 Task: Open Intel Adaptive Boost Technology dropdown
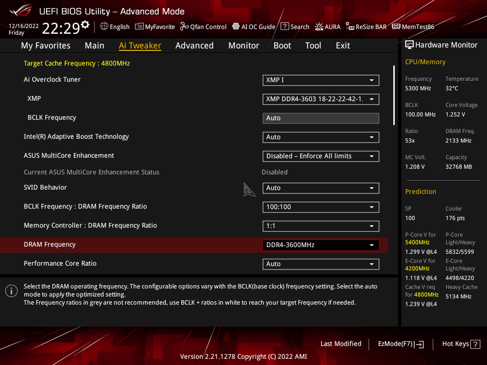point(321,137)
